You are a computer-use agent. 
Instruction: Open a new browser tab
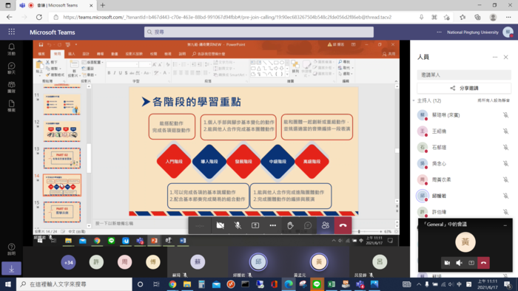point(103,5)
